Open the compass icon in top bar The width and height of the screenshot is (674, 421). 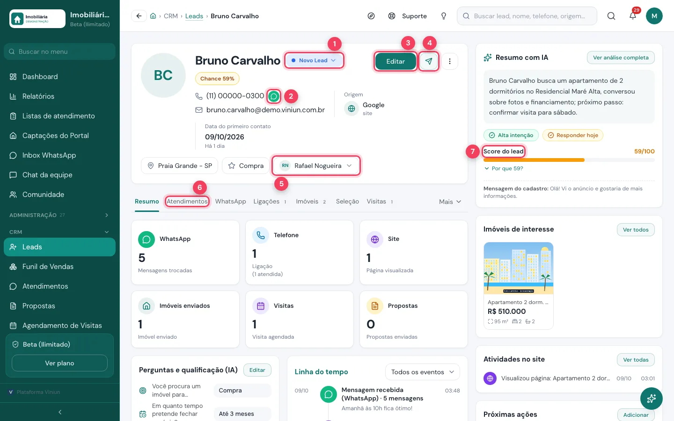tap(371, 16)
